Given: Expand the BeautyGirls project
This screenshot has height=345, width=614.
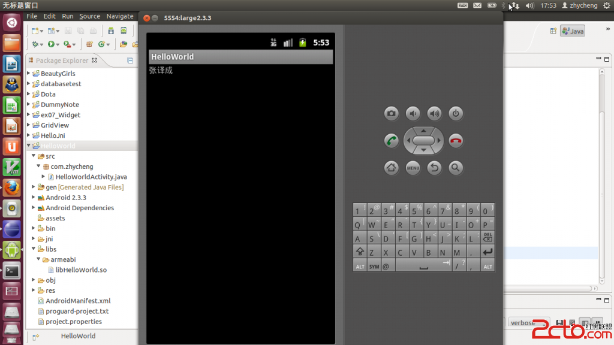Looking at the screenshot, I should tap(29, 73).
